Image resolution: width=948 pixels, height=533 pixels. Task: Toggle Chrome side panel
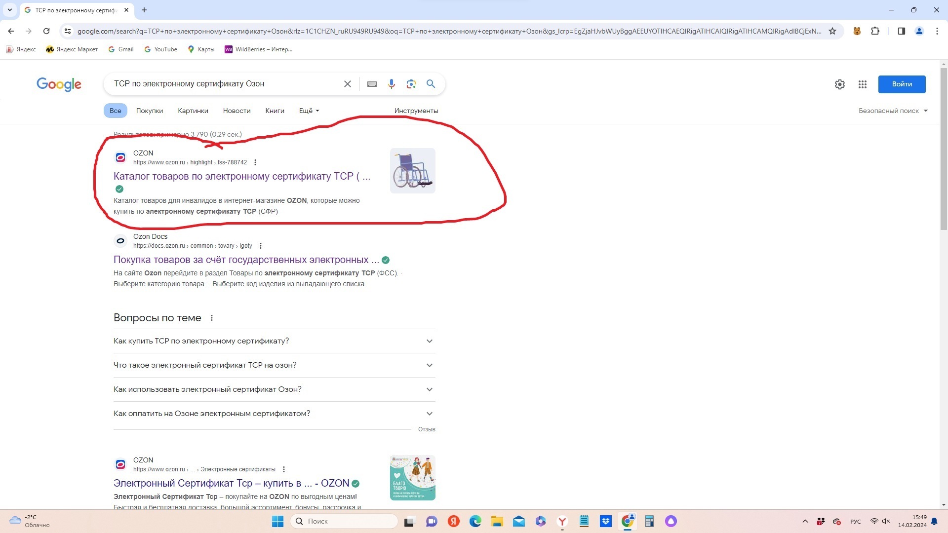[901, 31]
